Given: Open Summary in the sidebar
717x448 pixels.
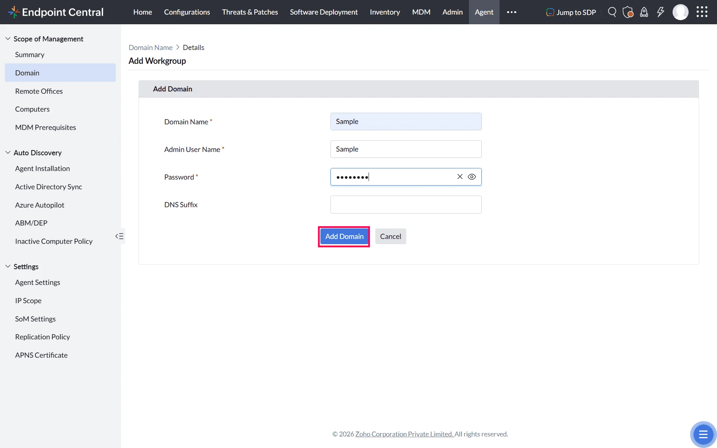Looking at the screenshot, I should coord(30,55).
